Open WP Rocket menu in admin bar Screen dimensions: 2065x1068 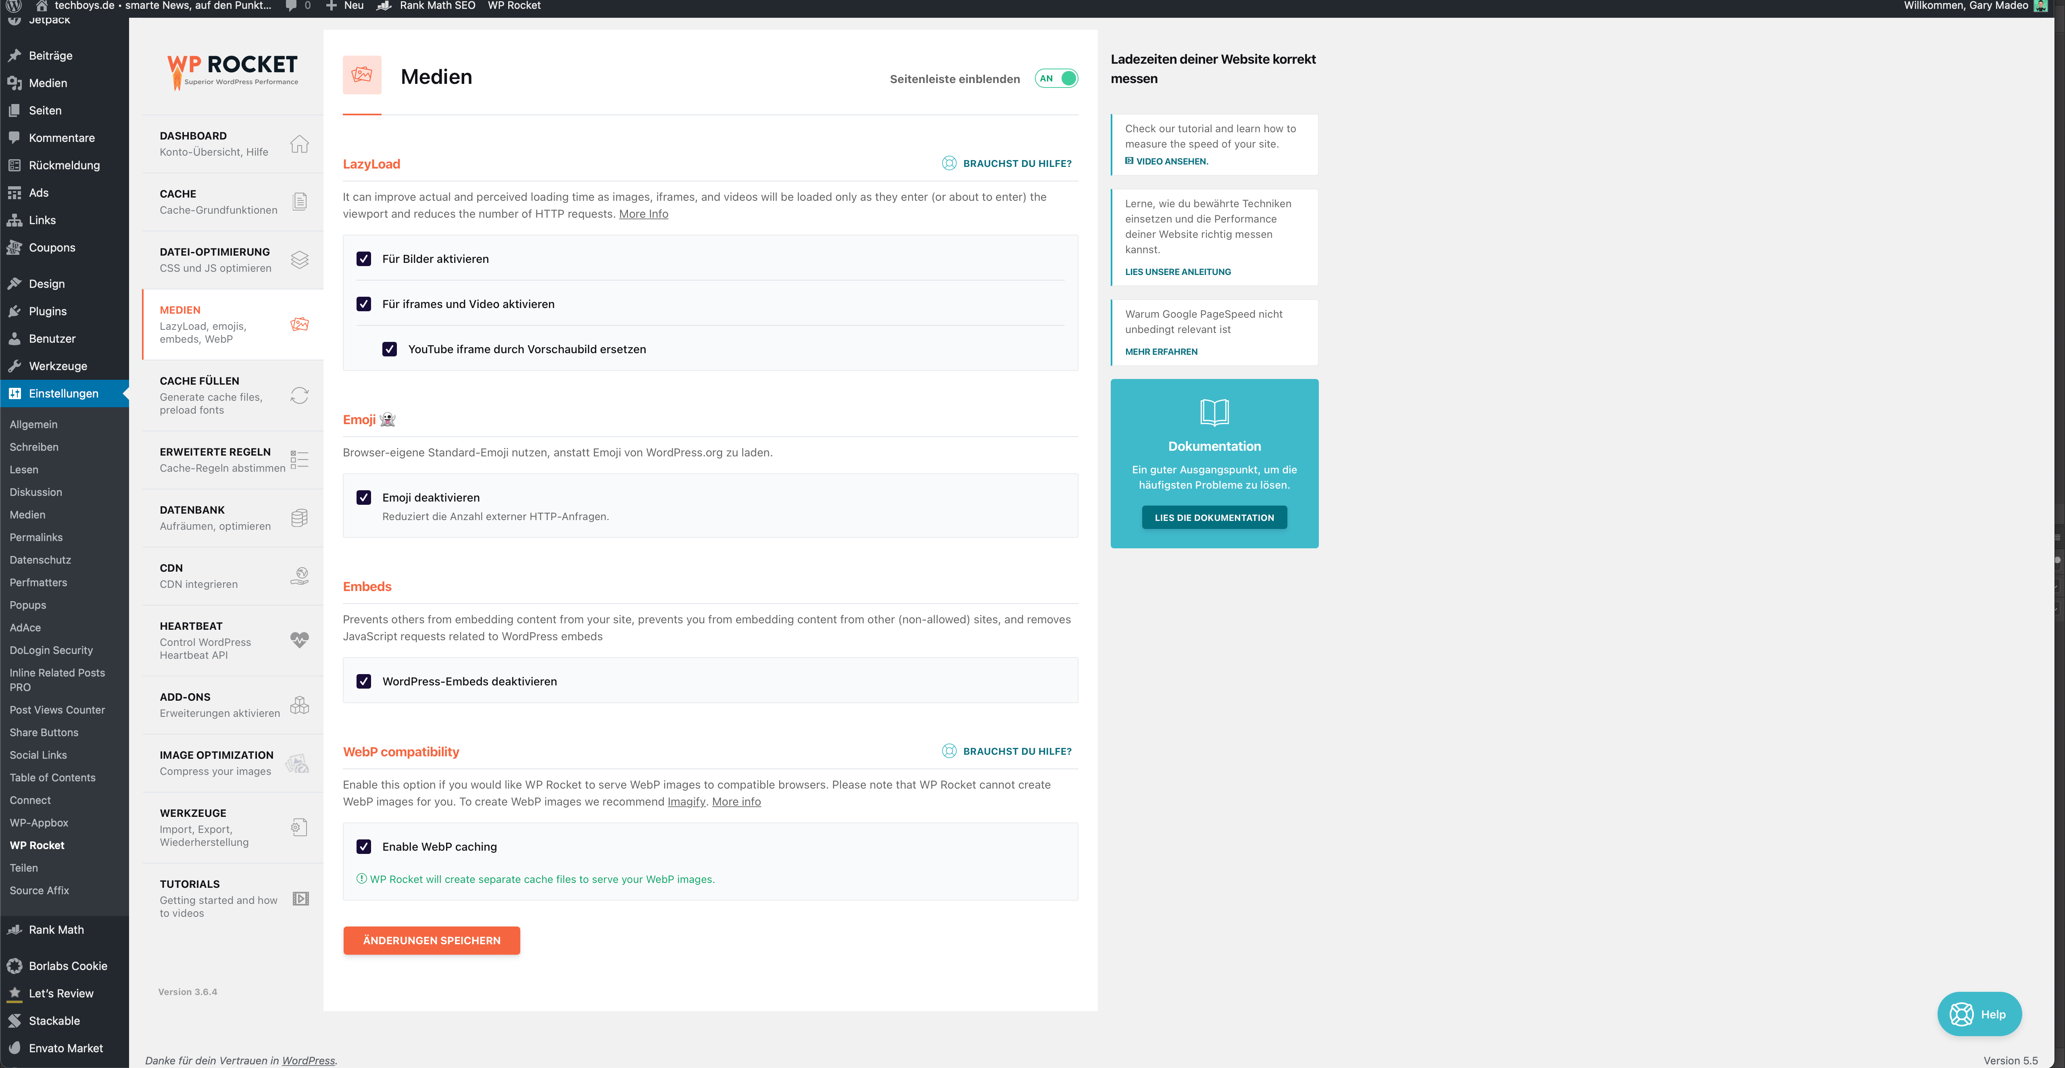(x=514, y=6)
